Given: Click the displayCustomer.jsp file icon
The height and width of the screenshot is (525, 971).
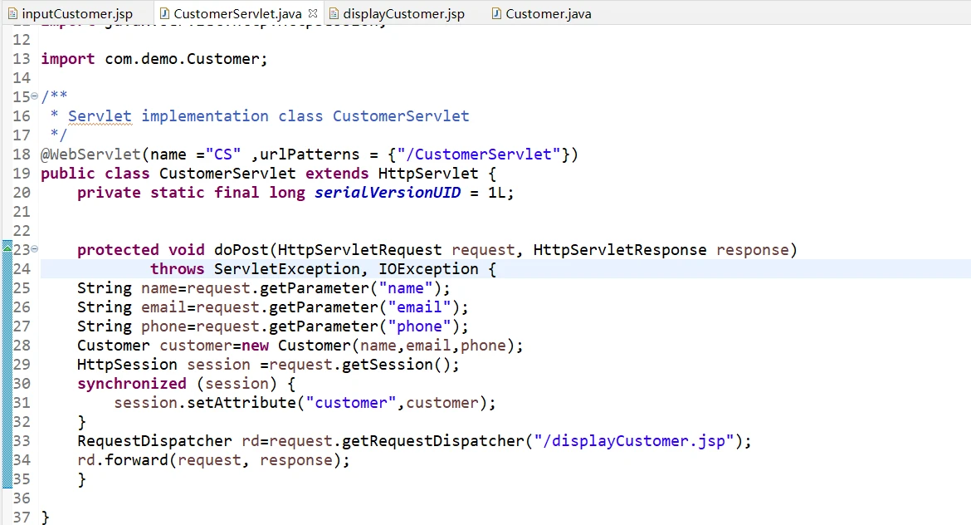Looking at the screenshot, I should click(x=334, y=13).
